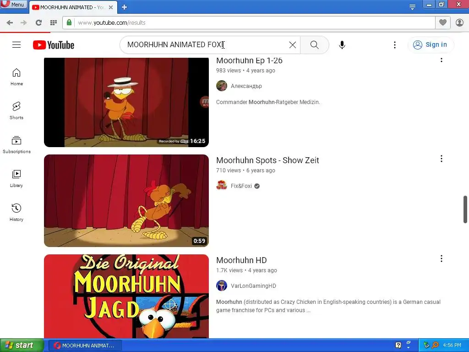The width and height of the screenshot is (469, 352).
Task: Play the Moorhuhn Jagd HD thumbnail
Action: click(x=126, y=297)
